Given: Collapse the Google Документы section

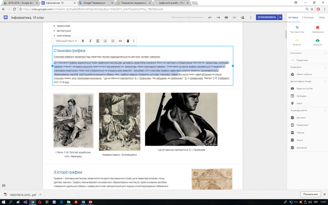Looking at the screenshot, I should [x=325, y=110].
